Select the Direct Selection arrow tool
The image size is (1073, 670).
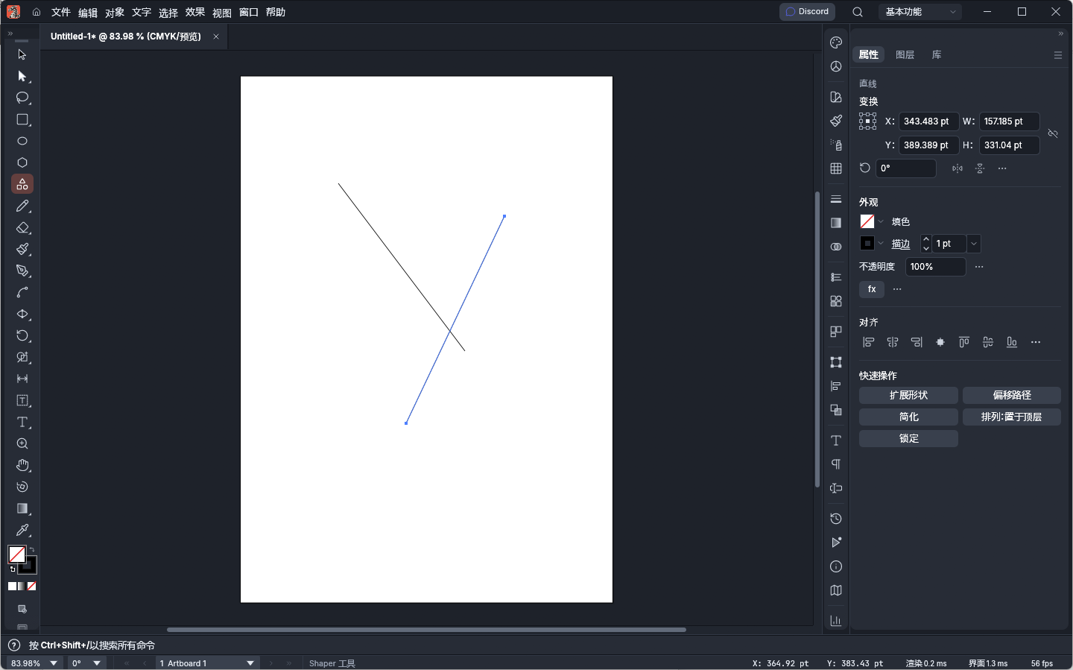(22, 76)
